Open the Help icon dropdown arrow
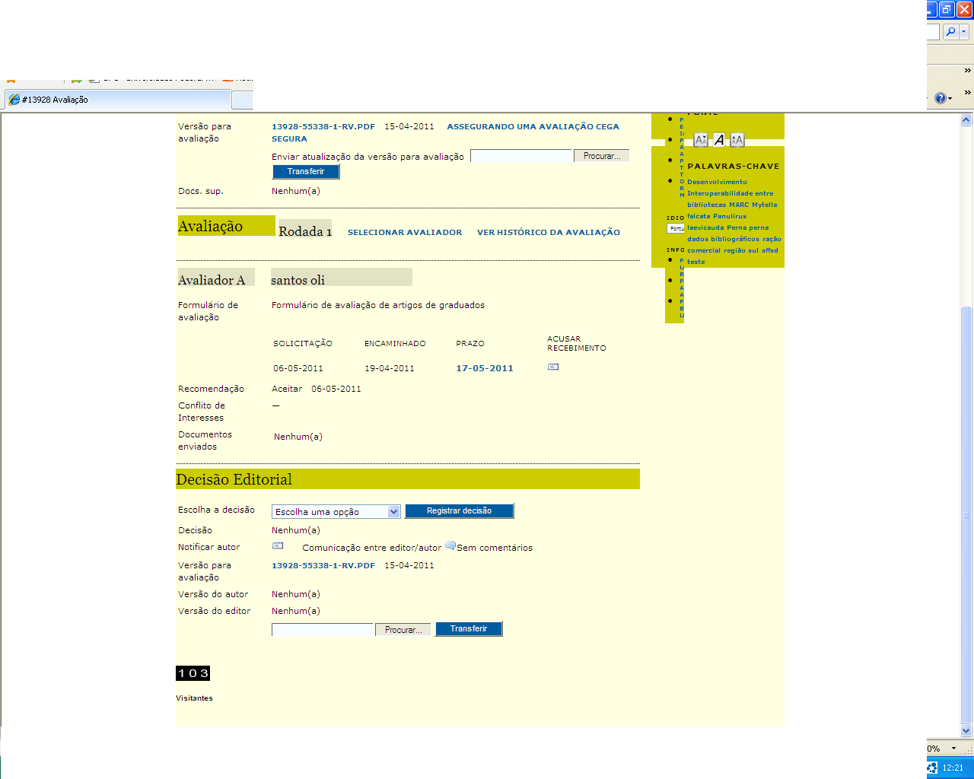This screenshot has height=779, width=974. coord(950,99)
